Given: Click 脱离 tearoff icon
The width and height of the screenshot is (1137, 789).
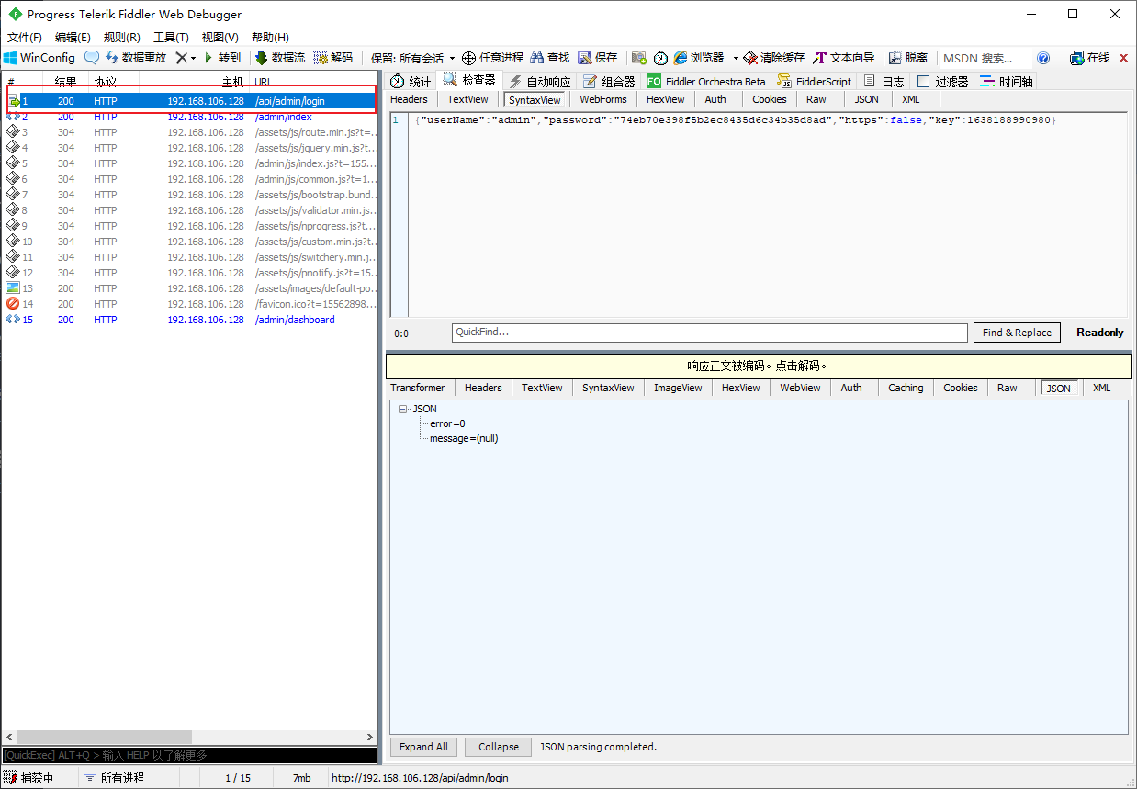Looking at the screenshot, I should click(908, 58).
